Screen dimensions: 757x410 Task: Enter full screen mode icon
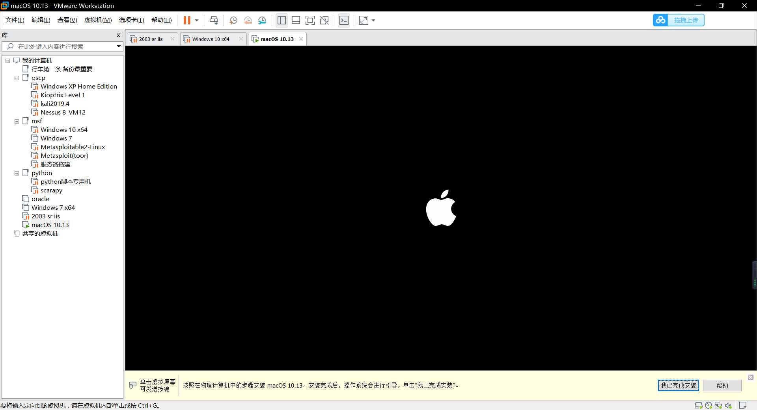pos(310,20)
